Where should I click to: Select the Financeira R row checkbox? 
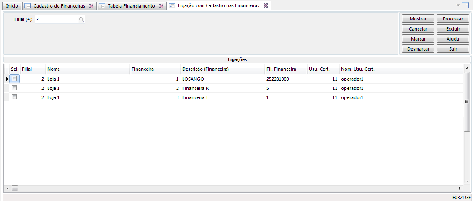pyautogui.click(x=14, y=88)
